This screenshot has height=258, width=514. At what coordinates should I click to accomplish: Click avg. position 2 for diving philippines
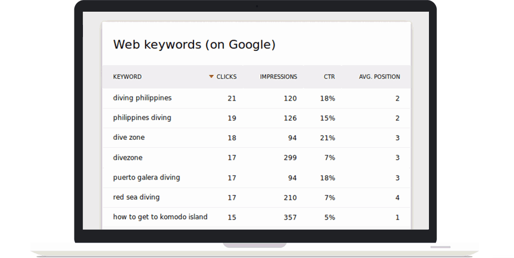pos(397,99)
